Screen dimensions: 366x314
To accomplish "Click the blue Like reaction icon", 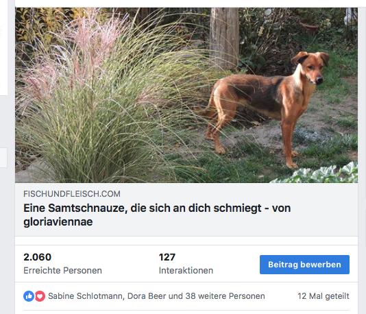I will (29, 296).
